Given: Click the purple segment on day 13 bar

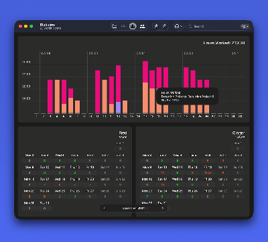Looking at the screenshot, I should 118,107.
